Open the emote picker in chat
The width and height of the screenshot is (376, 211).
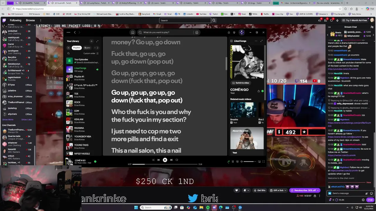click(x=372, y=193)
